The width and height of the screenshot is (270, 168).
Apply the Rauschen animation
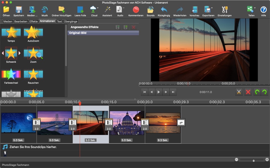pos(33,76)
